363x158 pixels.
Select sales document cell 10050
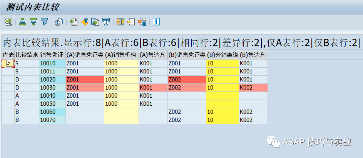point(52,104)
